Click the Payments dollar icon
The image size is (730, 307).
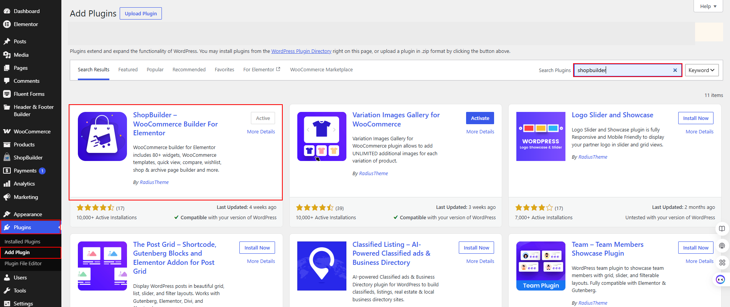[x=7, y=171]
